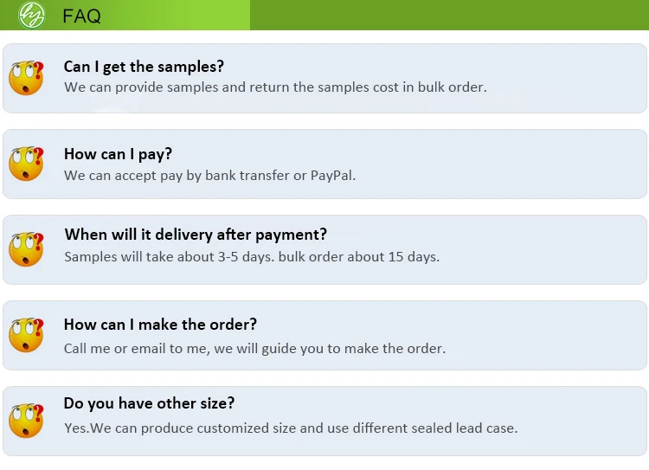This screenshot has width=649, height=470.
Task: Click the emoji next to make order question
Action: point(26,335)
